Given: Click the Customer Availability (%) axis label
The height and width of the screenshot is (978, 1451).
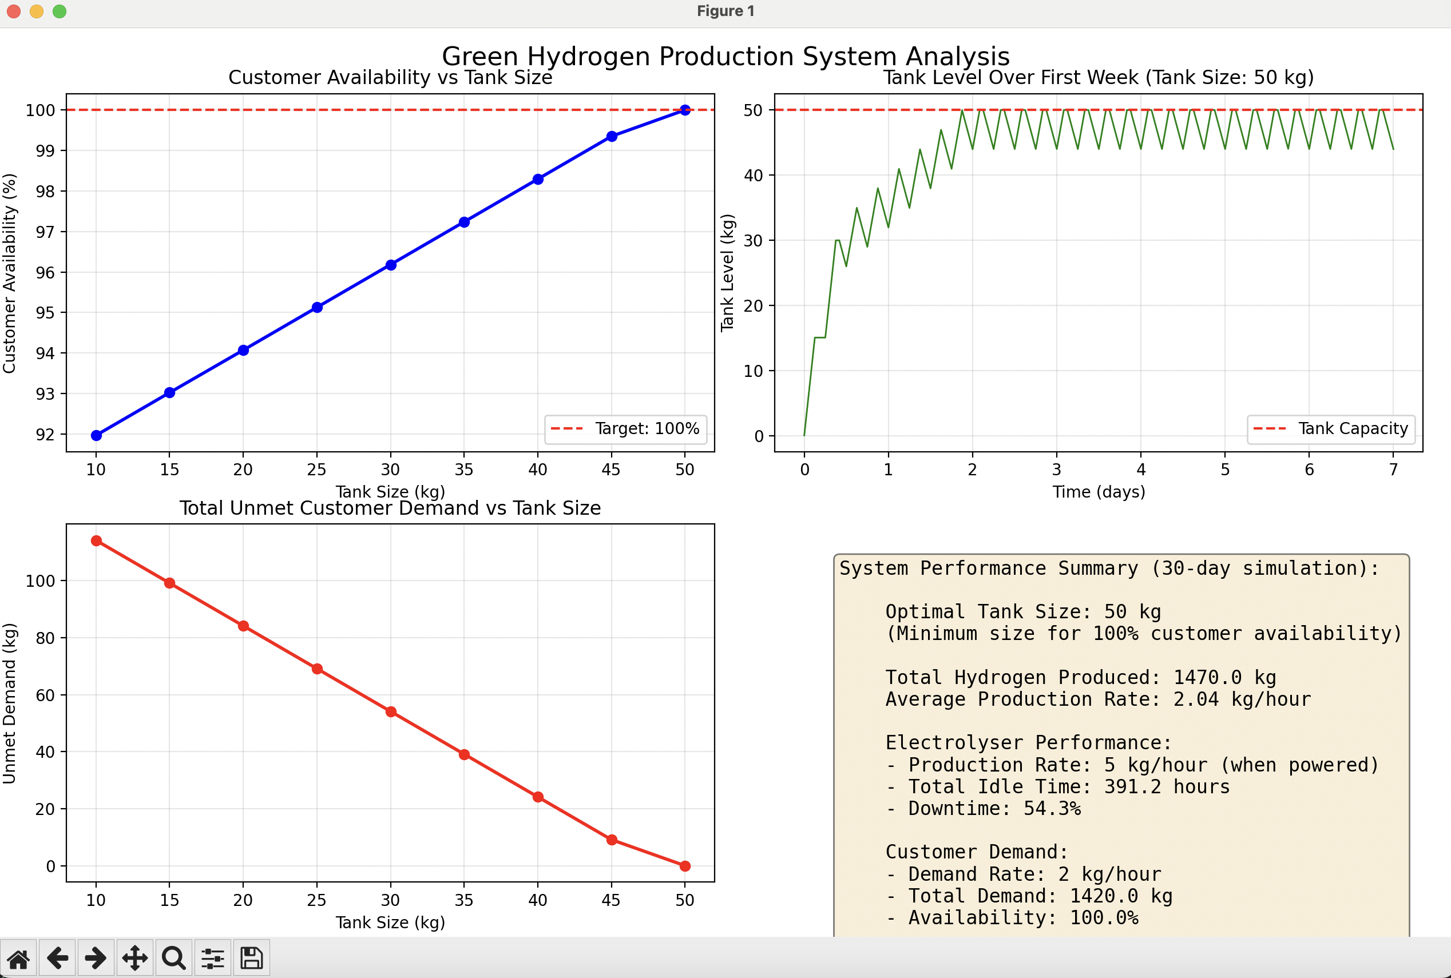Looking at the screenshot, I should click(9, 273).
